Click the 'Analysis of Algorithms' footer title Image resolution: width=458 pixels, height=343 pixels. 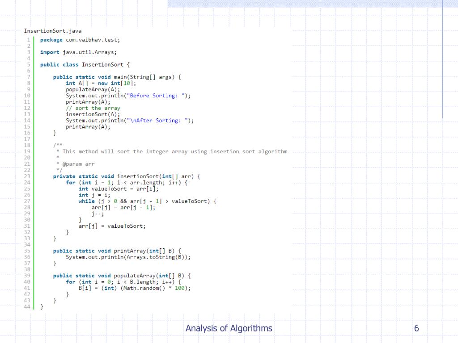229,328
